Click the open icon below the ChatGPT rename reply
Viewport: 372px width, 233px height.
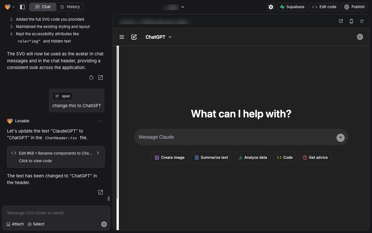click(101, 192)
